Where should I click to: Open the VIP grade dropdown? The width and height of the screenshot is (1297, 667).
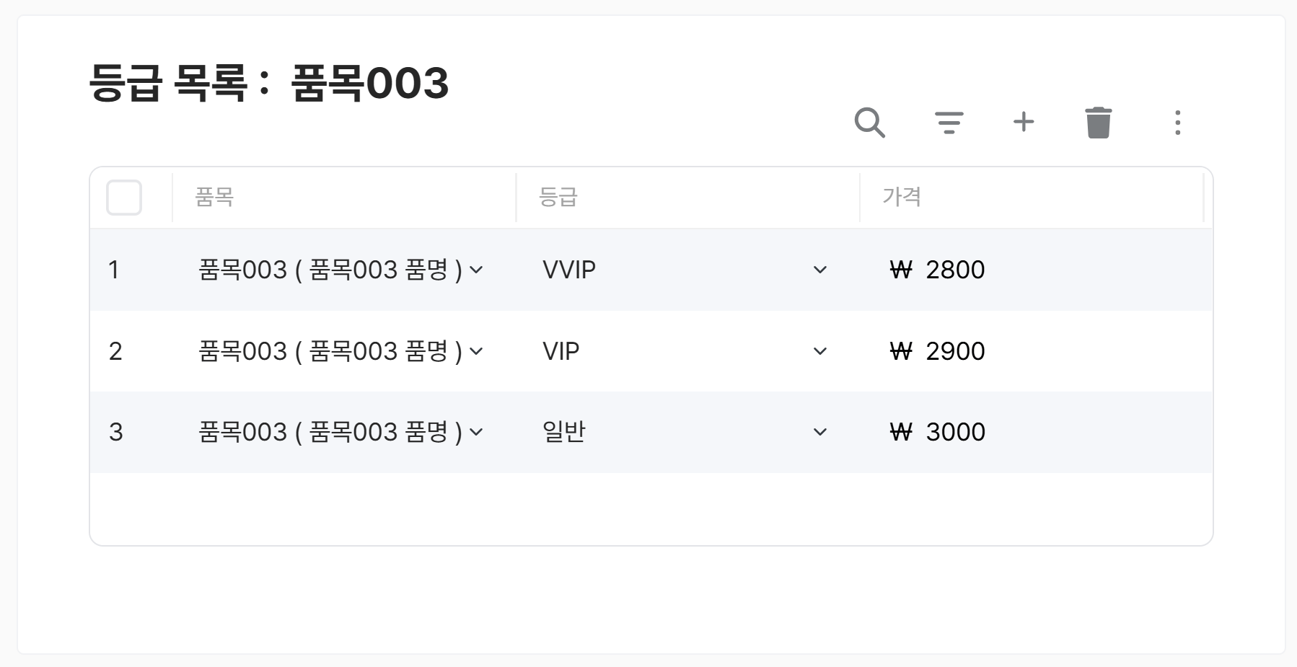819,351
